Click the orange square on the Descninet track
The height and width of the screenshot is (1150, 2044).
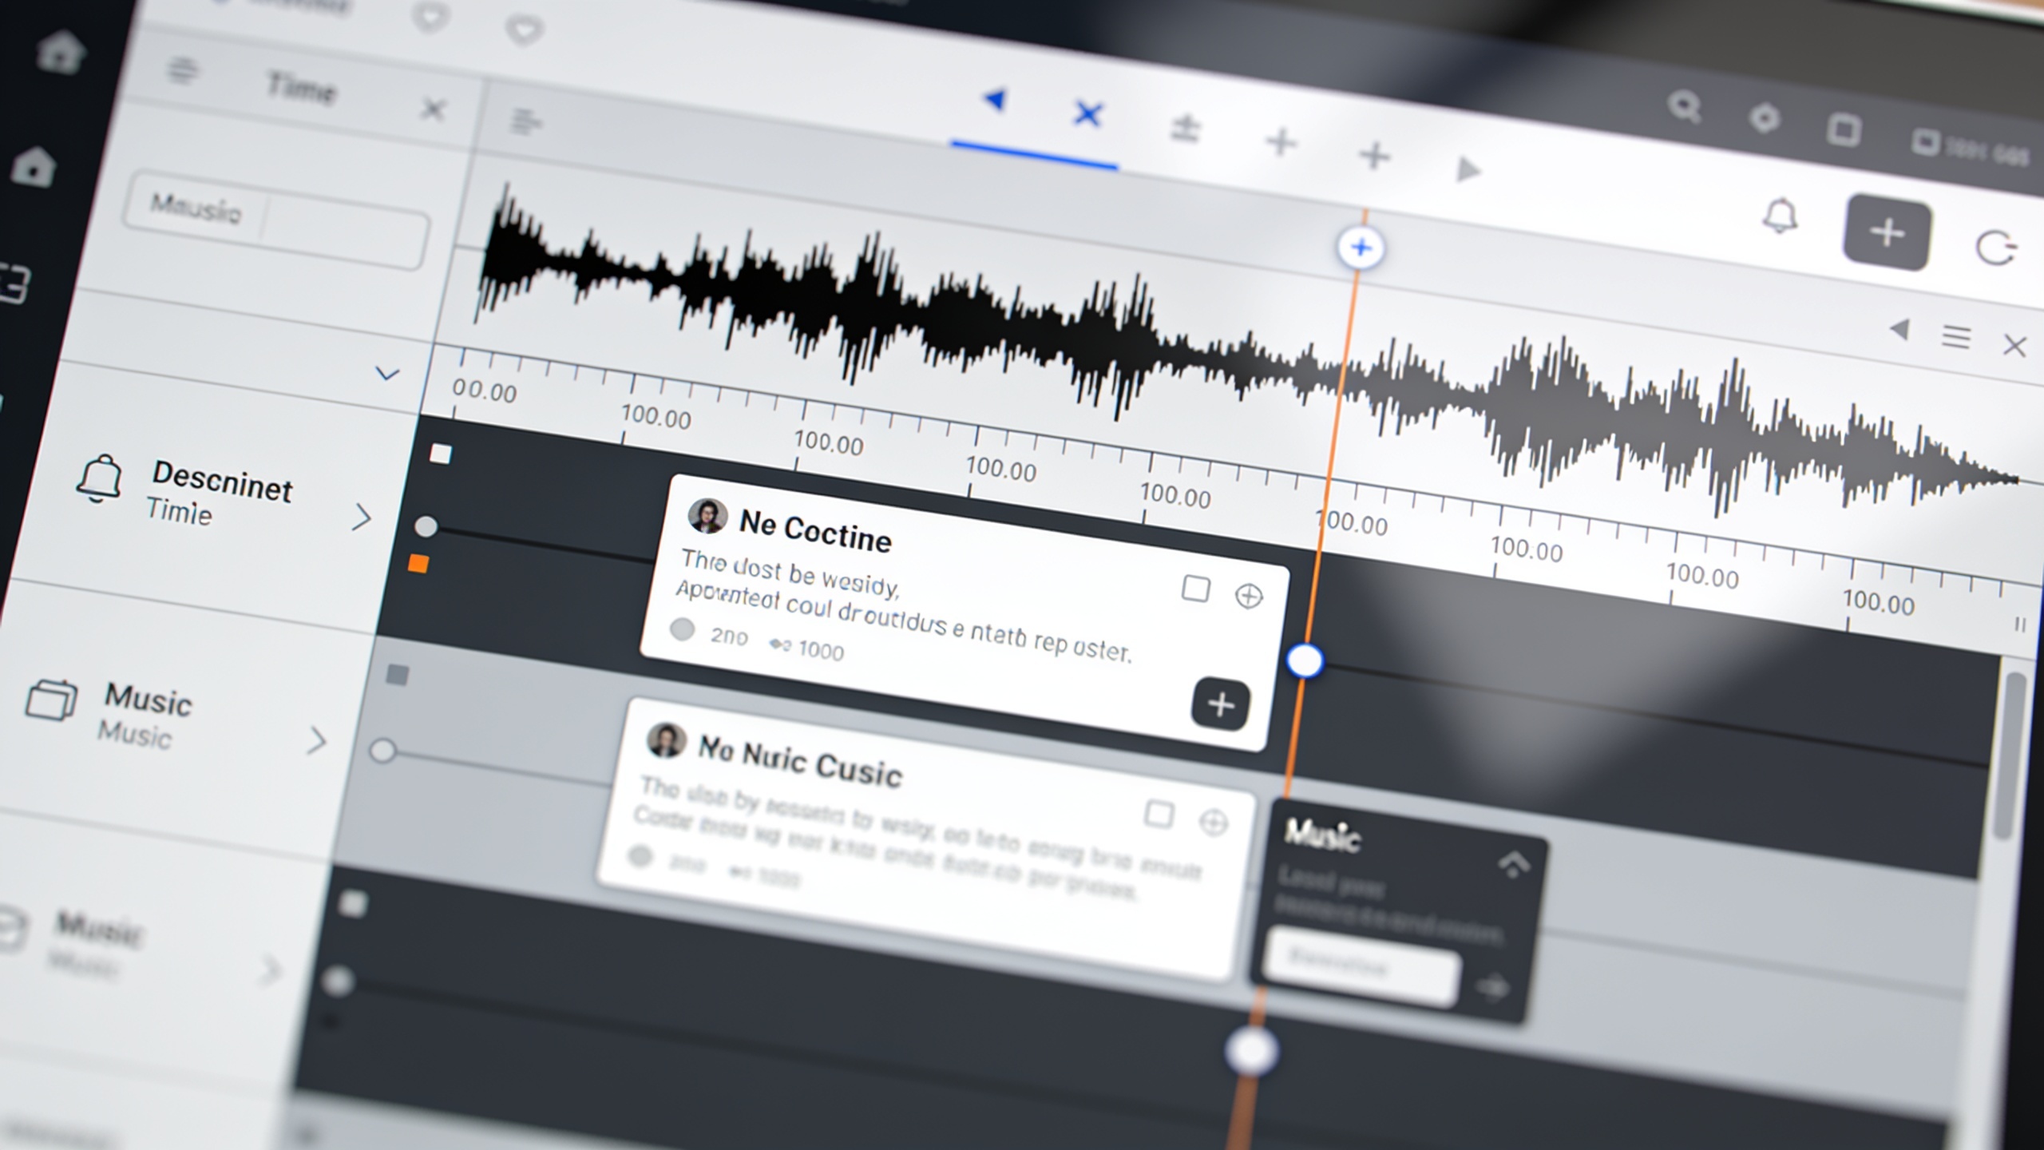(x=418, y=564)
